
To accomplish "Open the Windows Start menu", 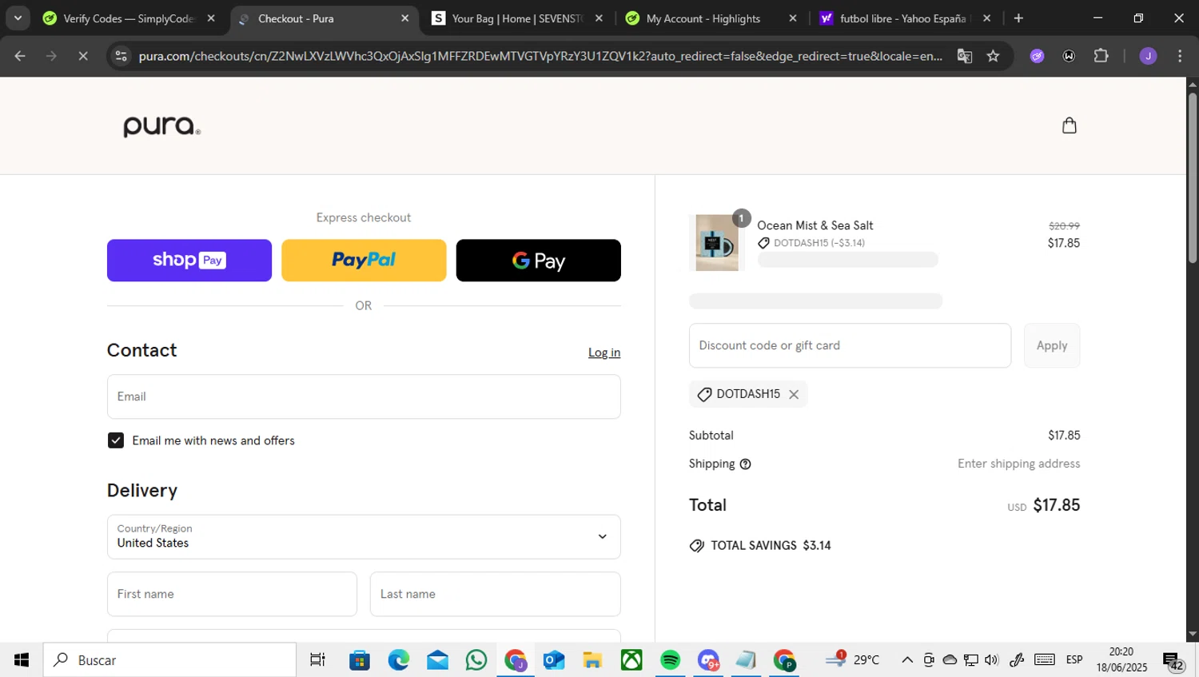I will click(x=22, y=660).
